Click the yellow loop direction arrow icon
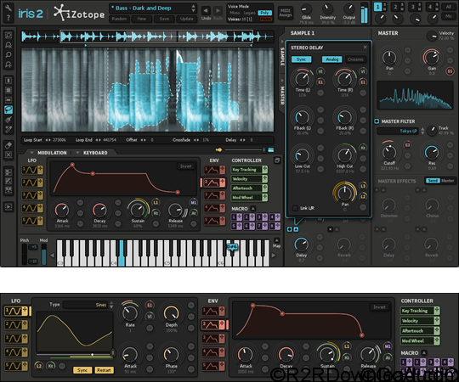This screenshot has height=382, width=459. click(218, 149)
